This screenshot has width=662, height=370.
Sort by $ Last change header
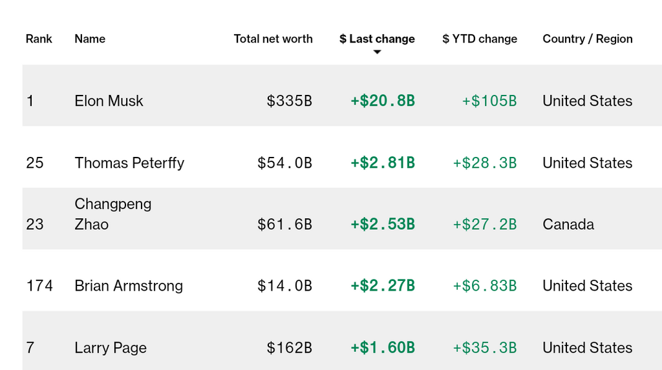coord(377,39)
